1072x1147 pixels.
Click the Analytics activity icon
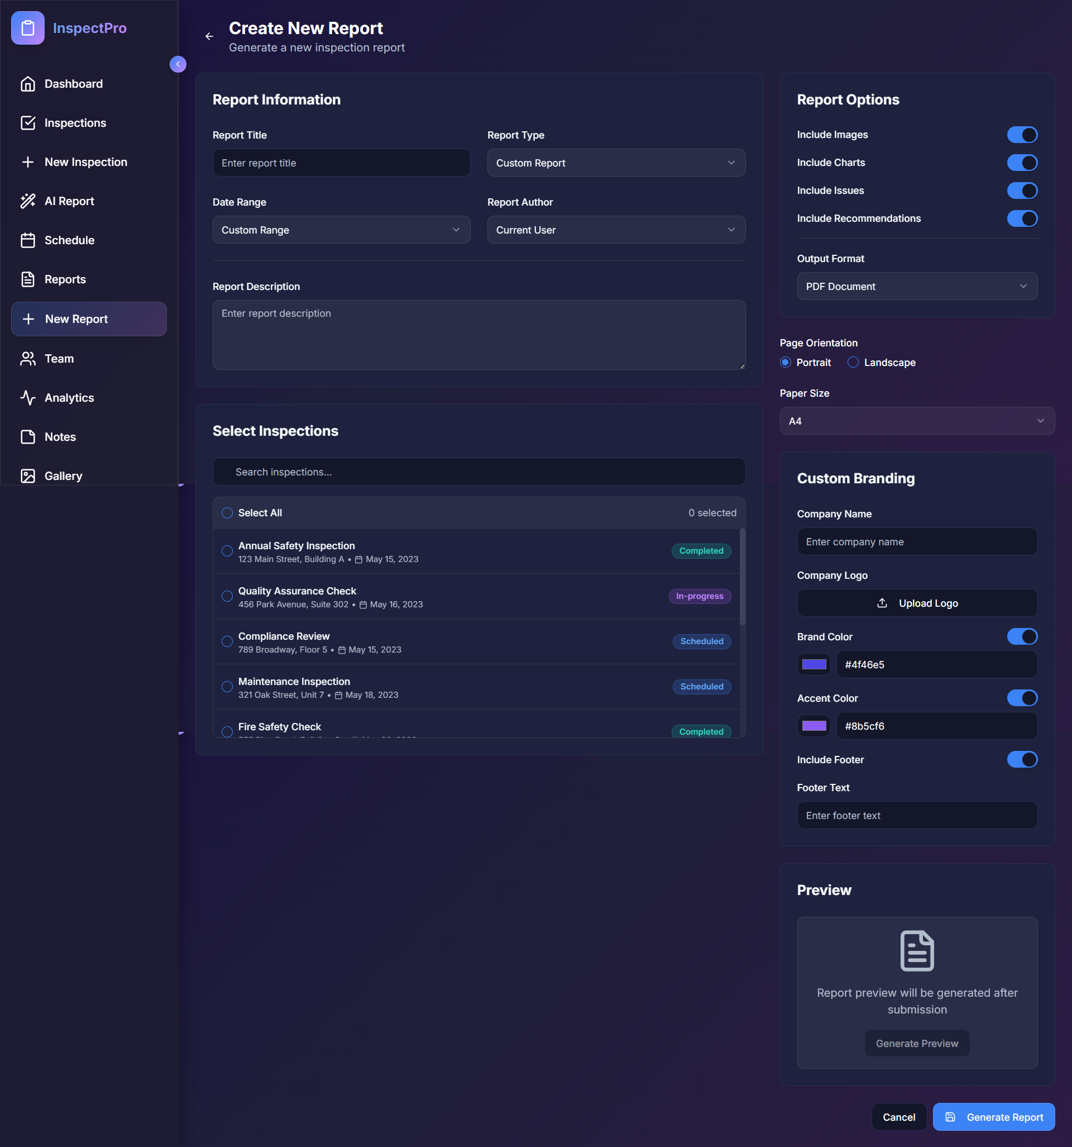pos(28,398)
